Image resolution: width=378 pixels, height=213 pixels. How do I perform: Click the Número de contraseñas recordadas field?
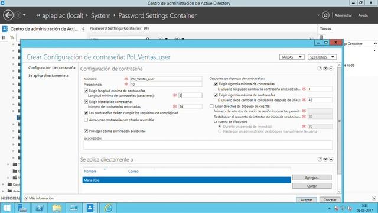point(190,106)
